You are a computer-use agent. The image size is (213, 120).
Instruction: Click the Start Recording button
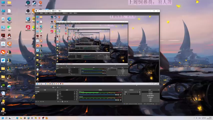[150, 94]
